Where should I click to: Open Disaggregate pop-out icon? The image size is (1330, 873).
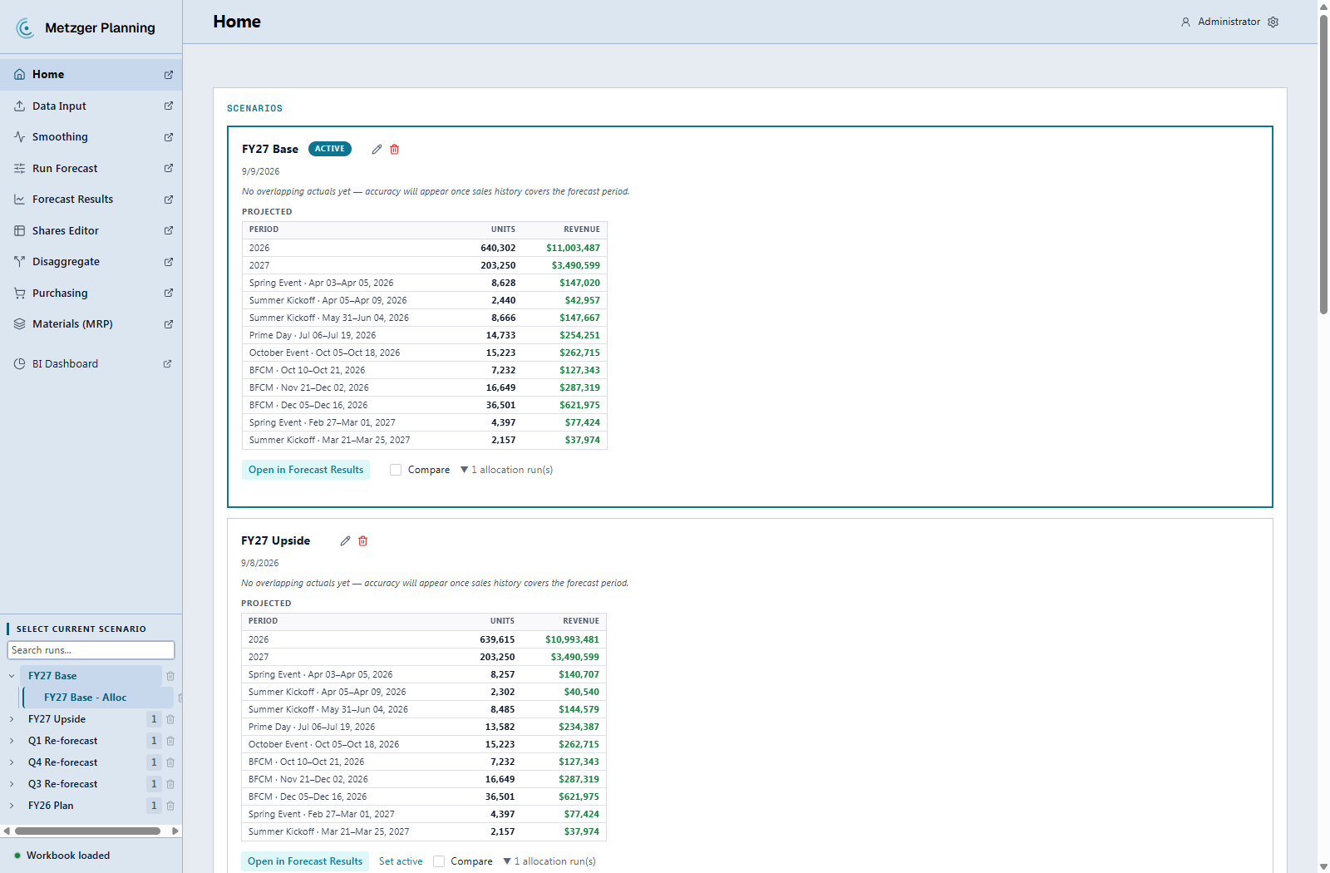point(169,262)
